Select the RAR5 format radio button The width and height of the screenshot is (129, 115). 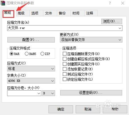27,54
